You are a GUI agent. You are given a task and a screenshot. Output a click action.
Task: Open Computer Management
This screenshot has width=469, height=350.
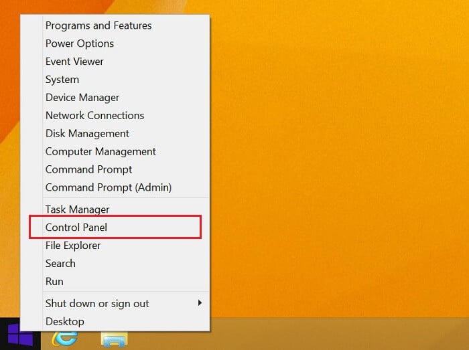(115, 151)
